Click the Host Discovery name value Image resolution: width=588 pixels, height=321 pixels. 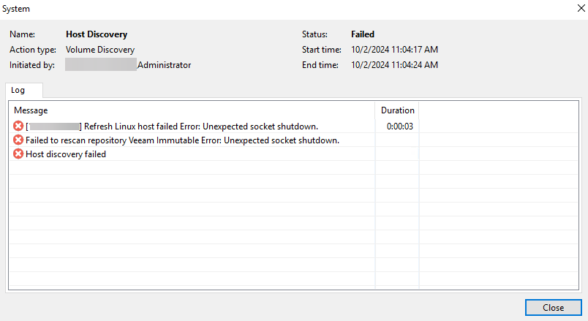click(x=97, y=34)
